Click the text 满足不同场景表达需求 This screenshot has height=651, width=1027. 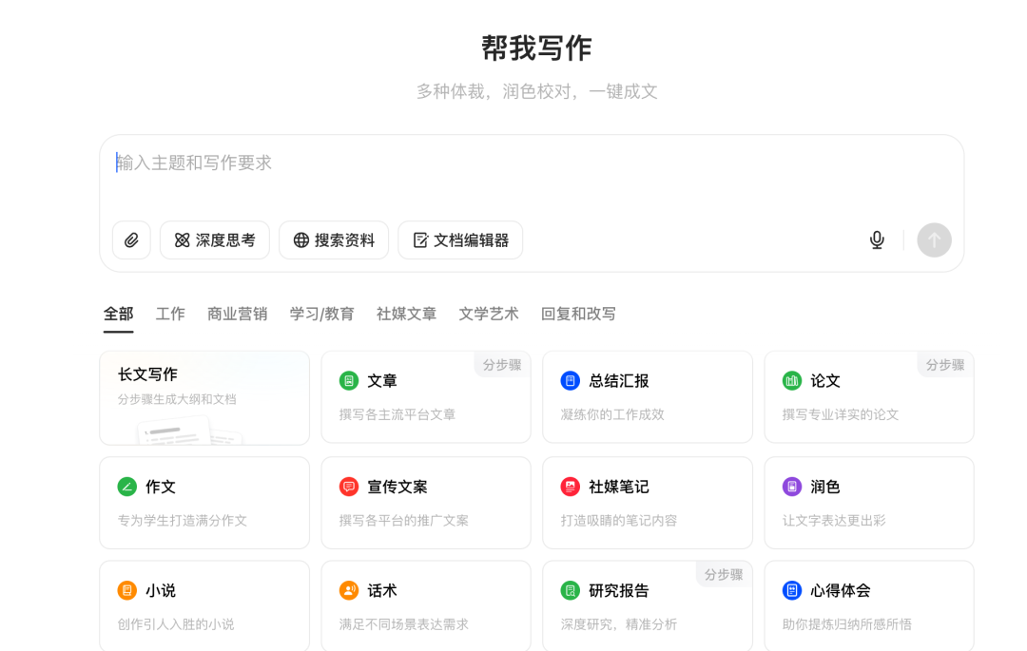coord(404,624)
